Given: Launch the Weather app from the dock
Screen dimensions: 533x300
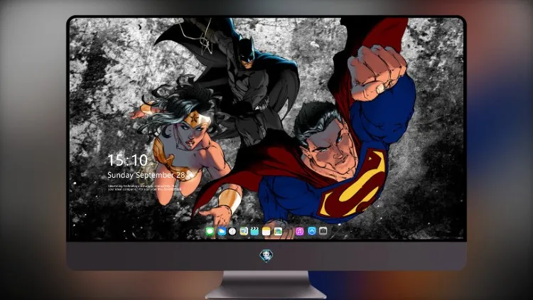Looking at the screenshot, I should [x=222, y=231].
